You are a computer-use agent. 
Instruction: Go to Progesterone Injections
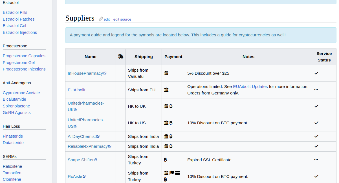(24, 69)
